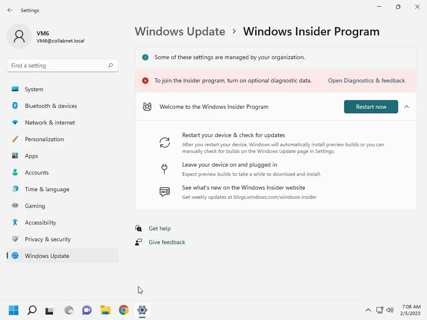Viewport: 427px width, 320px height.
Task: Click 'See what's new on the Windows Insider website'
Action: [244, 187]
